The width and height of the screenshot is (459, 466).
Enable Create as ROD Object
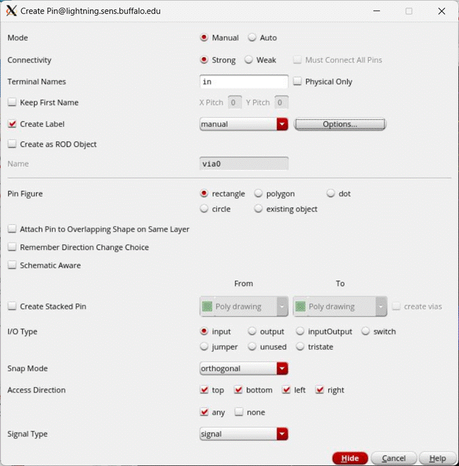pos(12,144)
